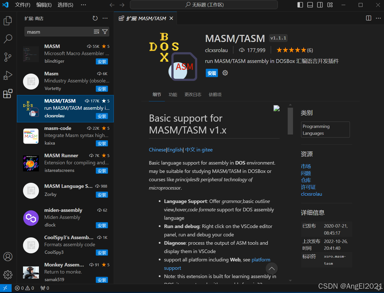
Task: Split the editor to the right
Action: coord(369,18)
